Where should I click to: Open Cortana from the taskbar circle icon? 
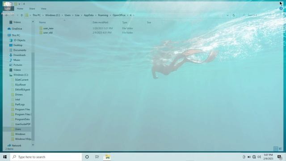(87, 157)
